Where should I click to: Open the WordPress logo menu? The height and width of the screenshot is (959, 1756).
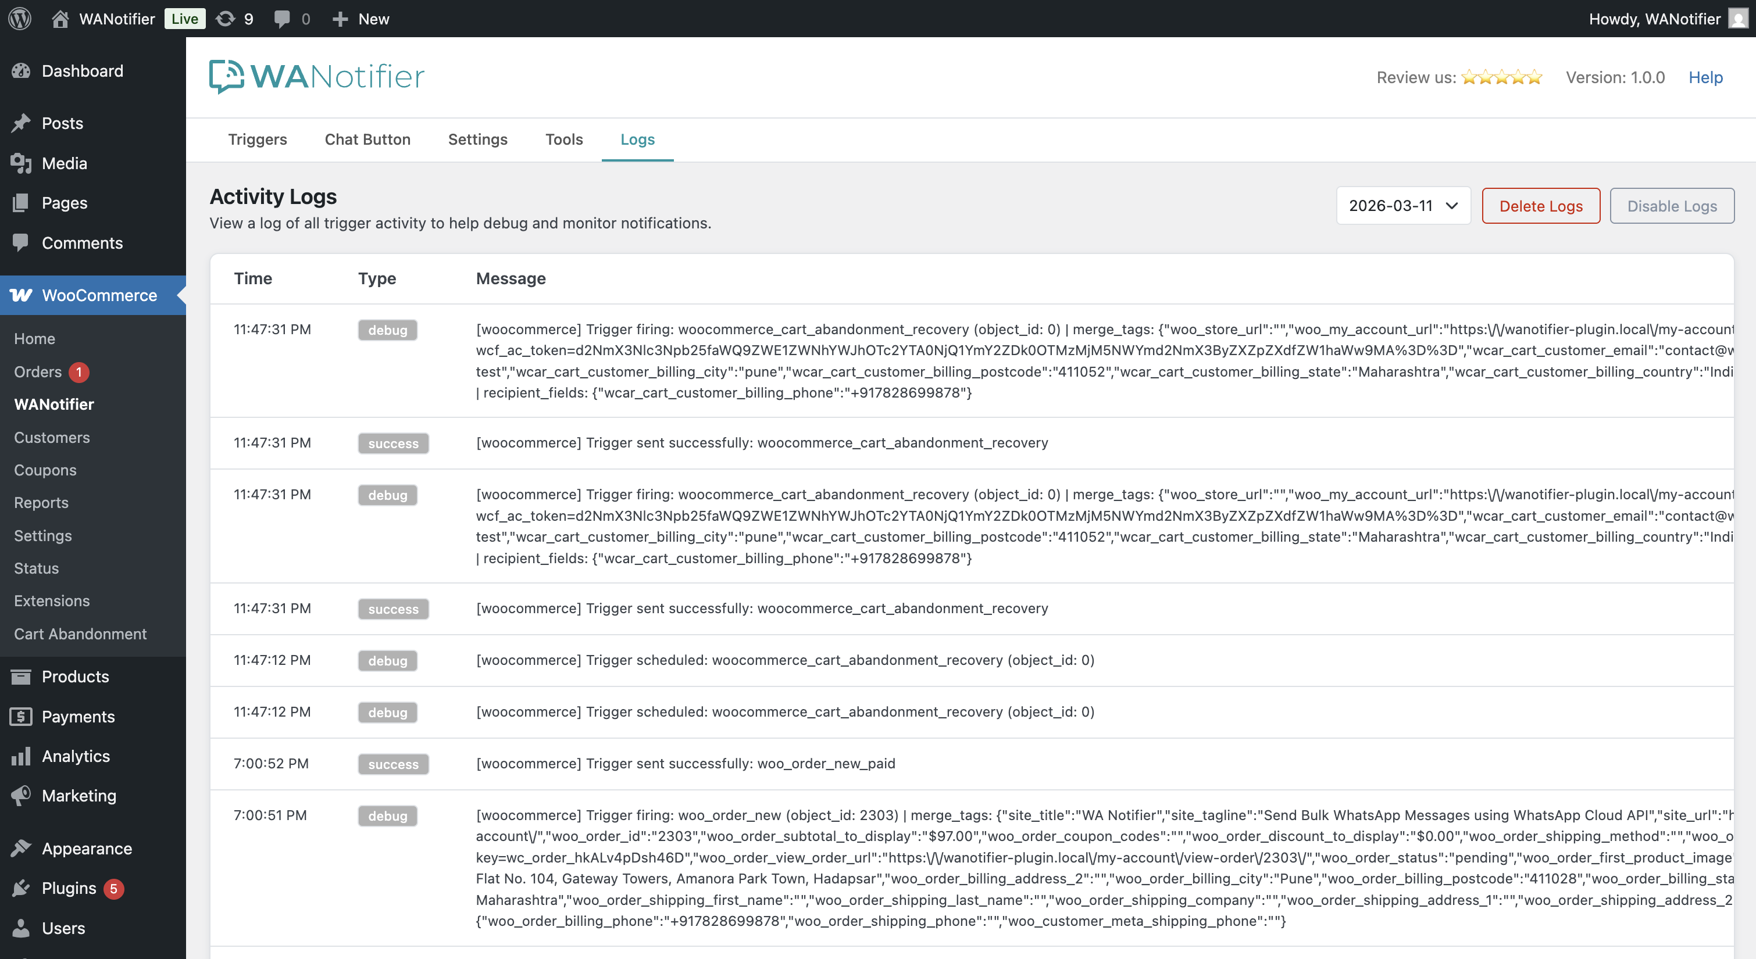tap(19, 19)
